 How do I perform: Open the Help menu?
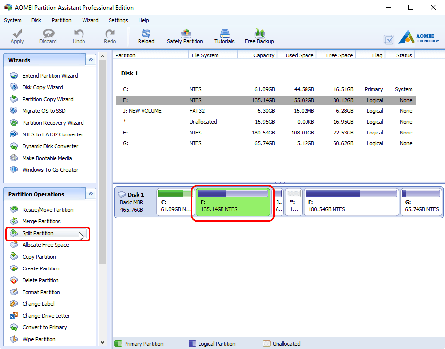[143, 20]
